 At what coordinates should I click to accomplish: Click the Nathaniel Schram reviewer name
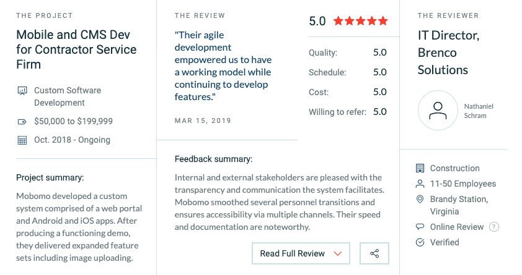pos(479,111)
